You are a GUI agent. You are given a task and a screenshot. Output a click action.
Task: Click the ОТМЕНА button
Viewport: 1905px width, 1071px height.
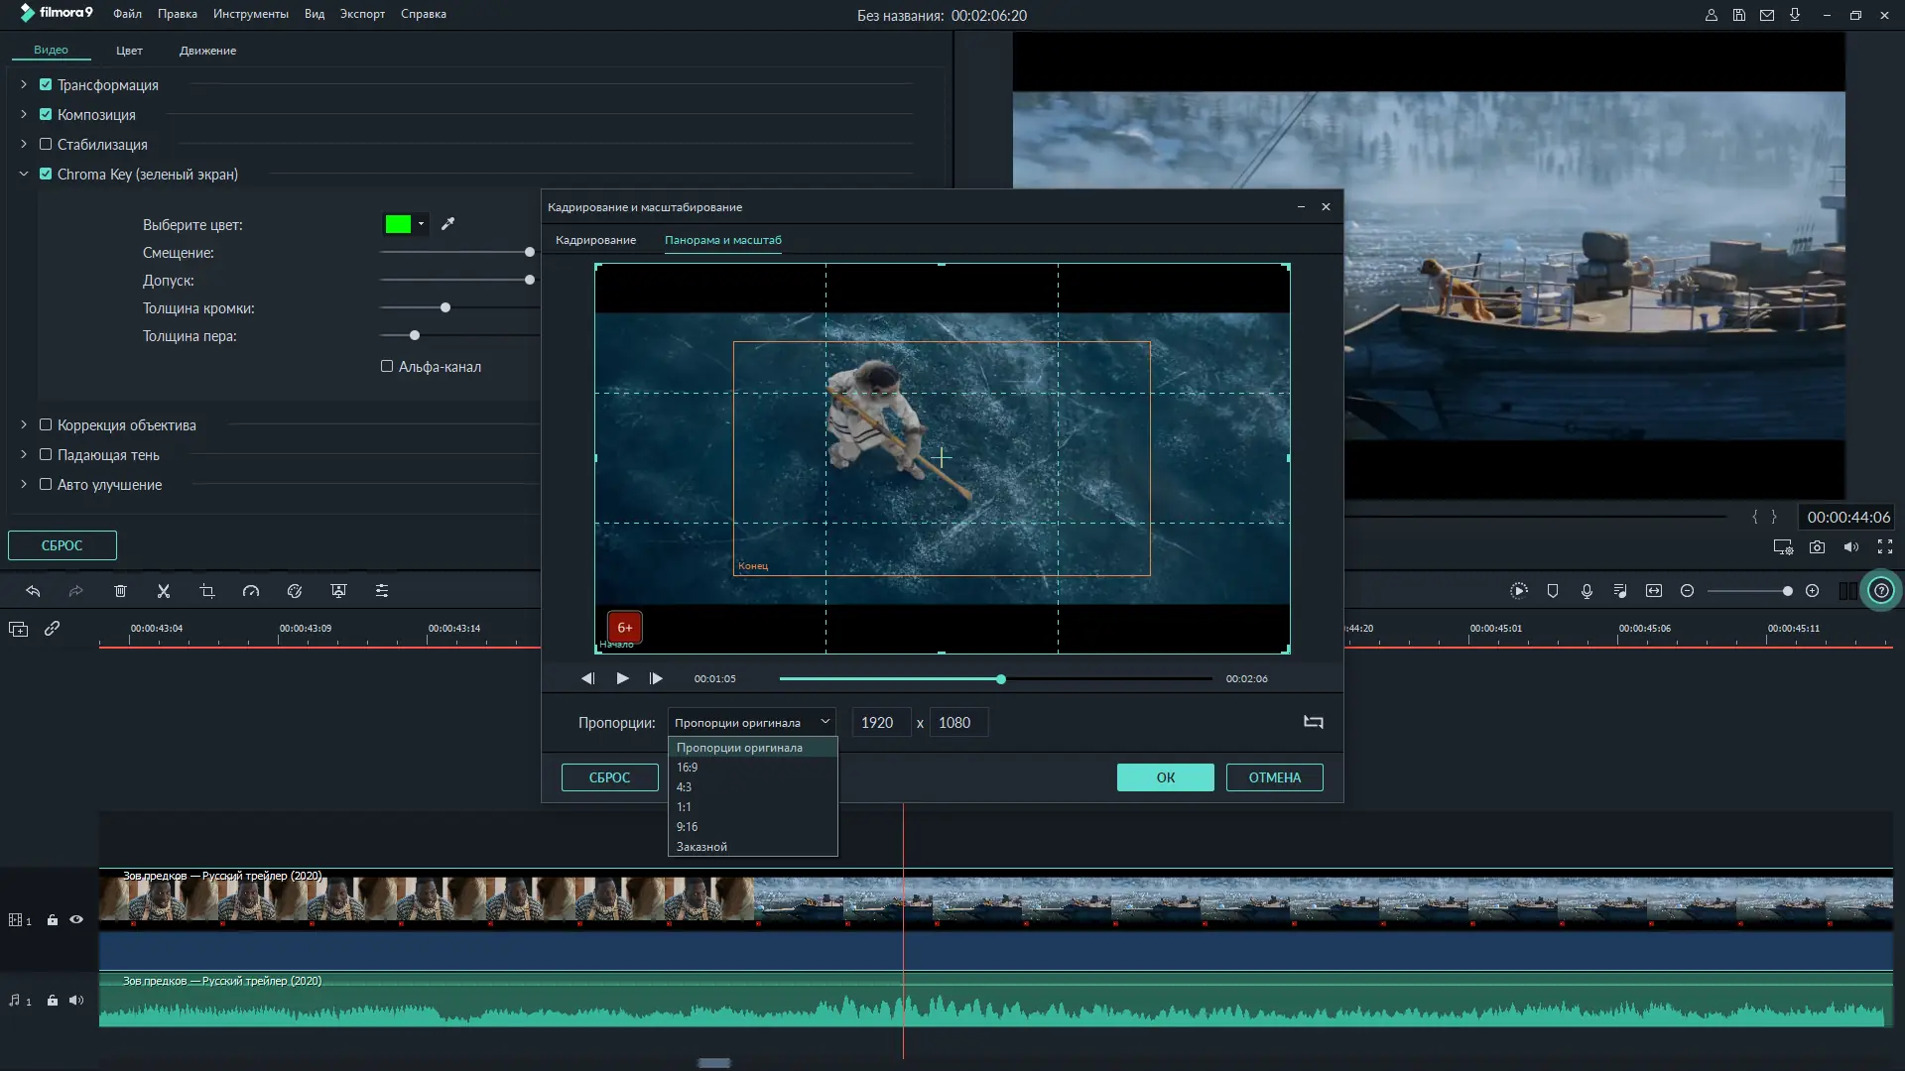point(1274,777)
